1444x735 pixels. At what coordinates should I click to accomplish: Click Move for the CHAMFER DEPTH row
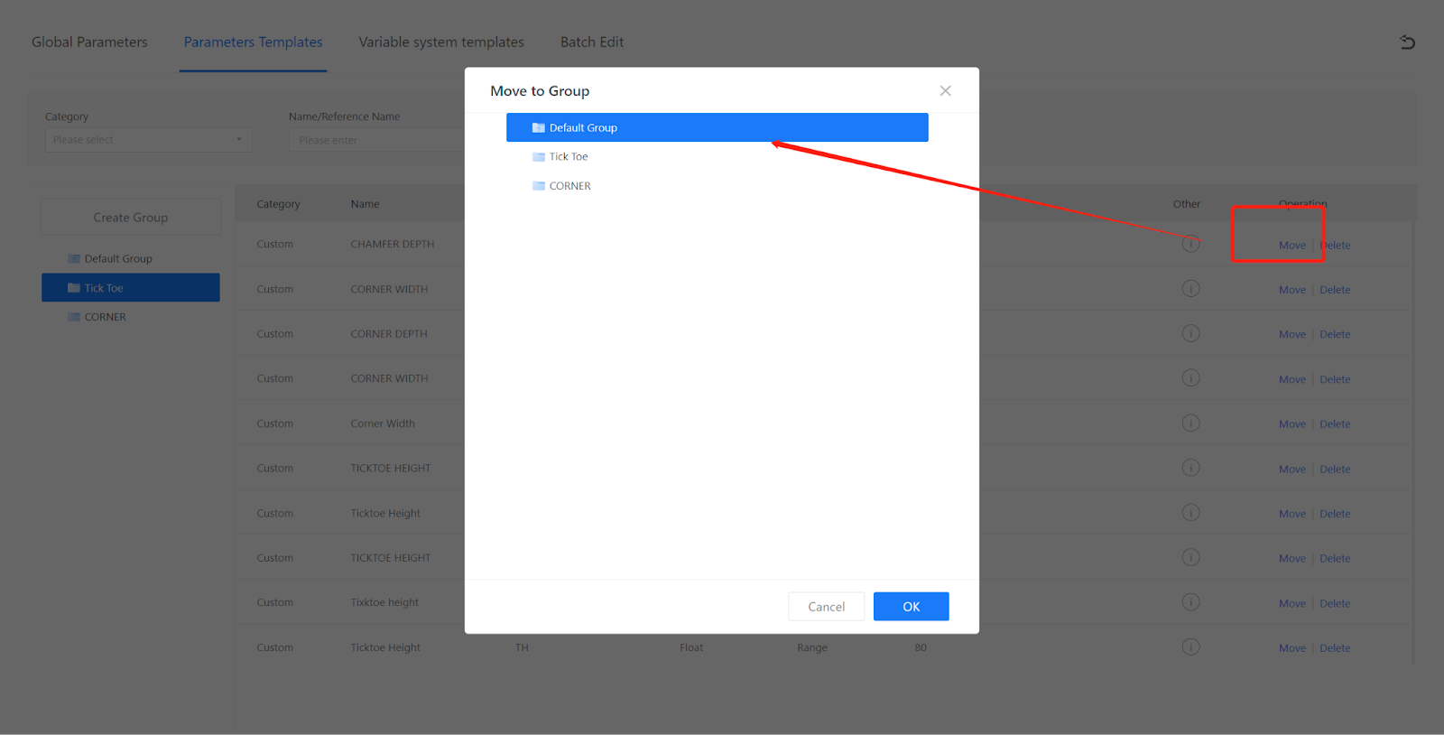pyautogui.click(x=1292, y=246)
